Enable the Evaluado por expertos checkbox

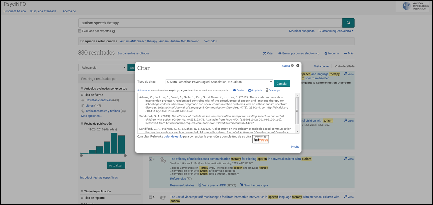(x=80, y=31)
